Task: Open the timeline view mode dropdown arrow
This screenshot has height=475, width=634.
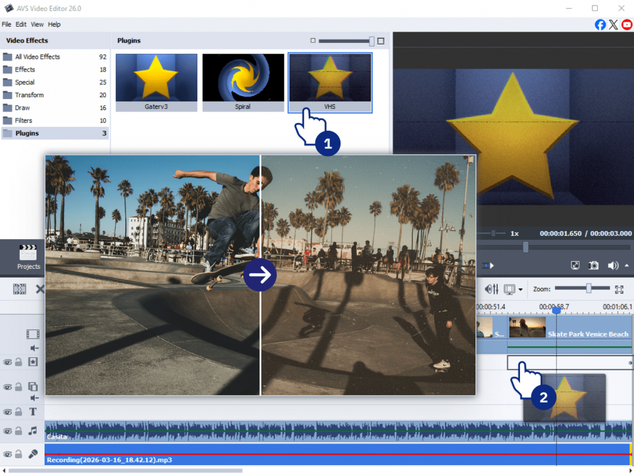Action: click(520, 290)
